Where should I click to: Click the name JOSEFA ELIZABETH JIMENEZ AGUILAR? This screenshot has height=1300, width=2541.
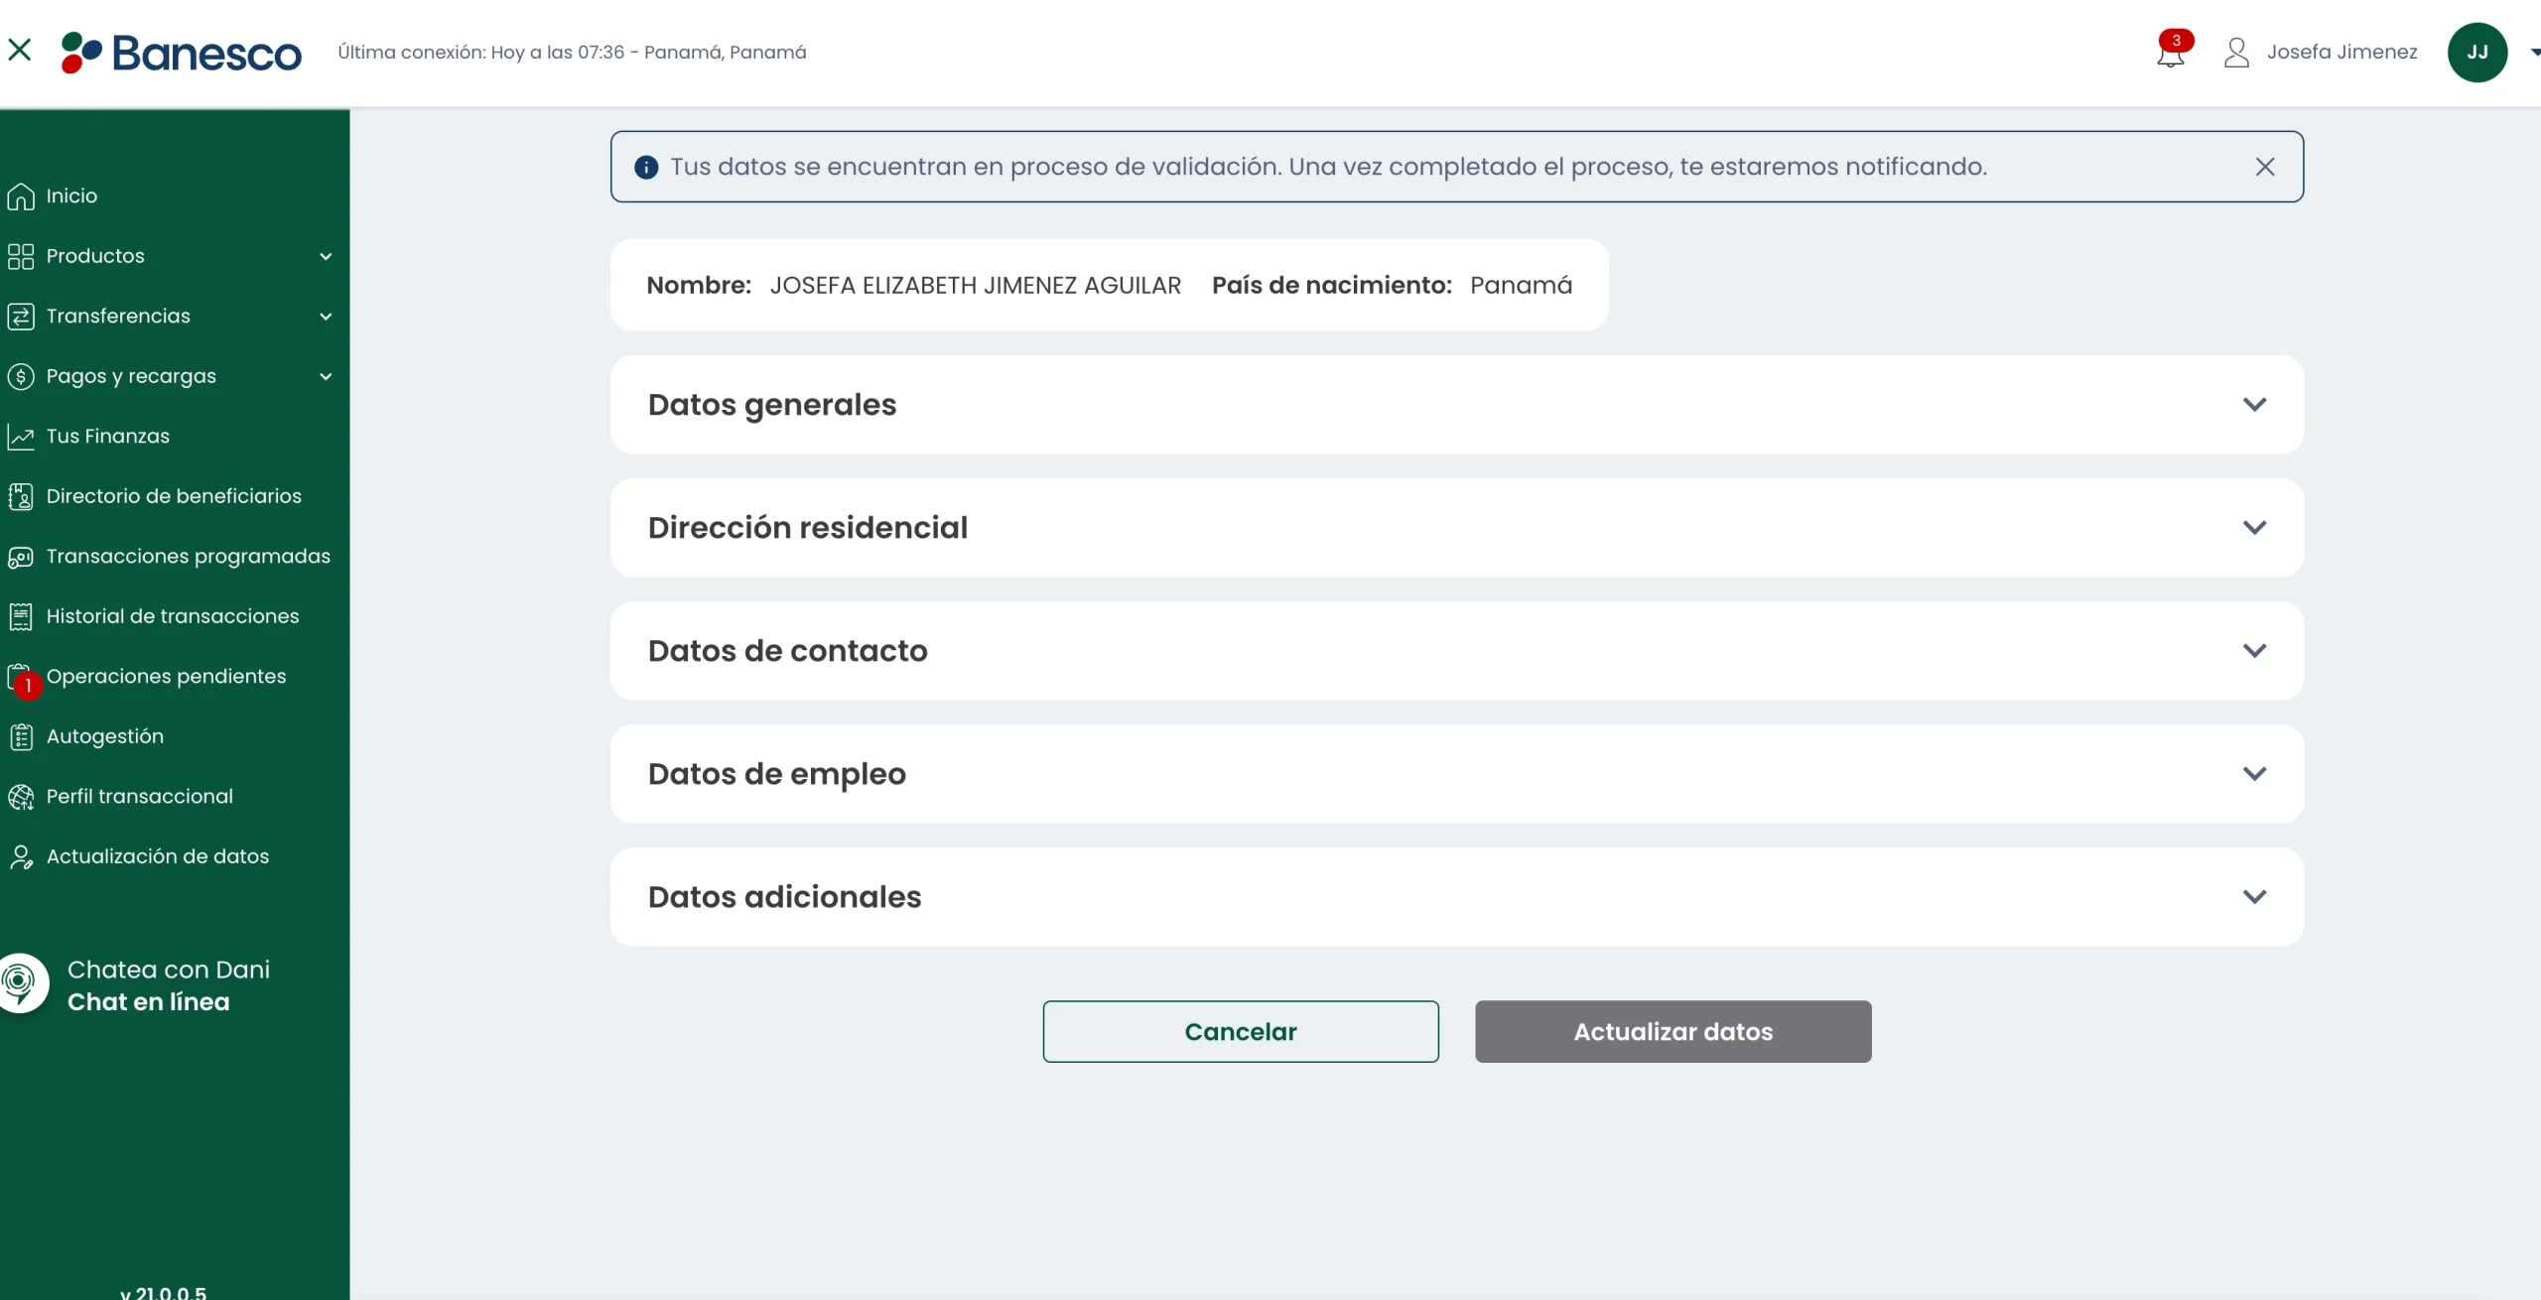976,286
